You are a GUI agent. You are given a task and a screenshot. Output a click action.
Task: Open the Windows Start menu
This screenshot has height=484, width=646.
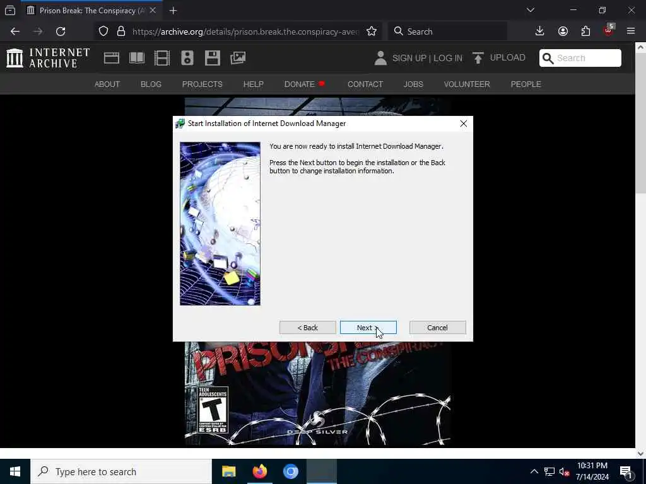15,471
